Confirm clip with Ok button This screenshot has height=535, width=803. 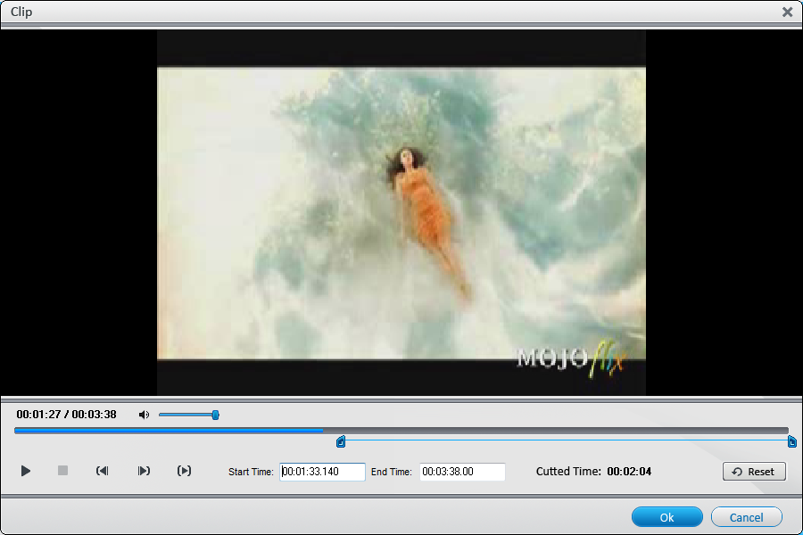666,517
